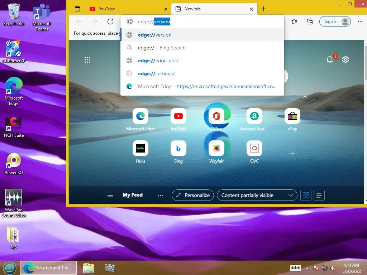Open Microsoft Edge welcome page suggestion
The height and width of the screenshot is (275, 367).
tap(202, 86)
